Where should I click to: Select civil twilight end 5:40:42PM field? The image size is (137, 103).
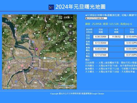tap(131, 43)
